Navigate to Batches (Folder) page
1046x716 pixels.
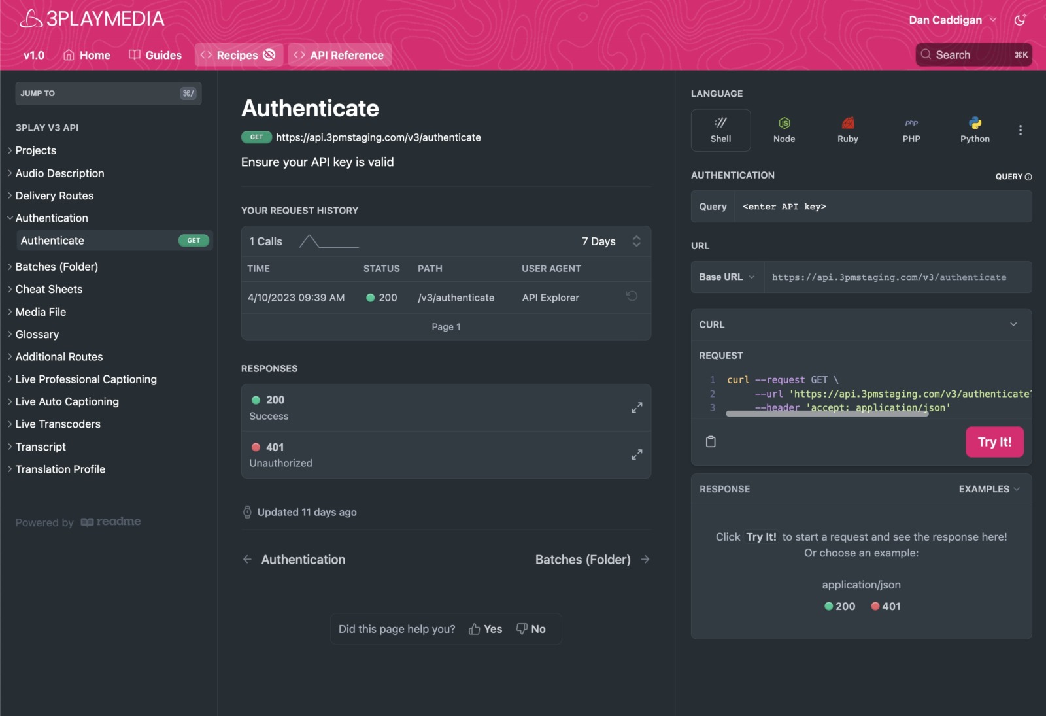click(582, 559)
